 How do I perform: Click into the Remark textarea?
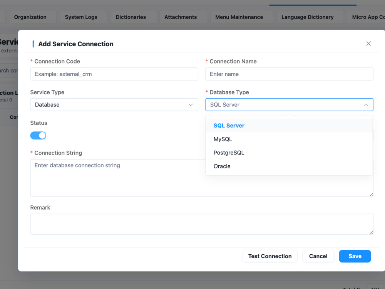tap(202, 224)
